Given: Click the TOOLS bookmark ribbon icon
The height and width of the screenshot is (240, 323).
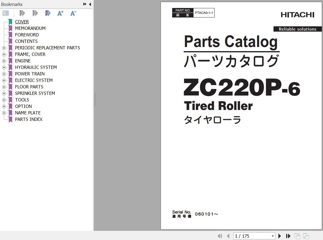Looking at the screenshot, I should (x=10, y=100).
